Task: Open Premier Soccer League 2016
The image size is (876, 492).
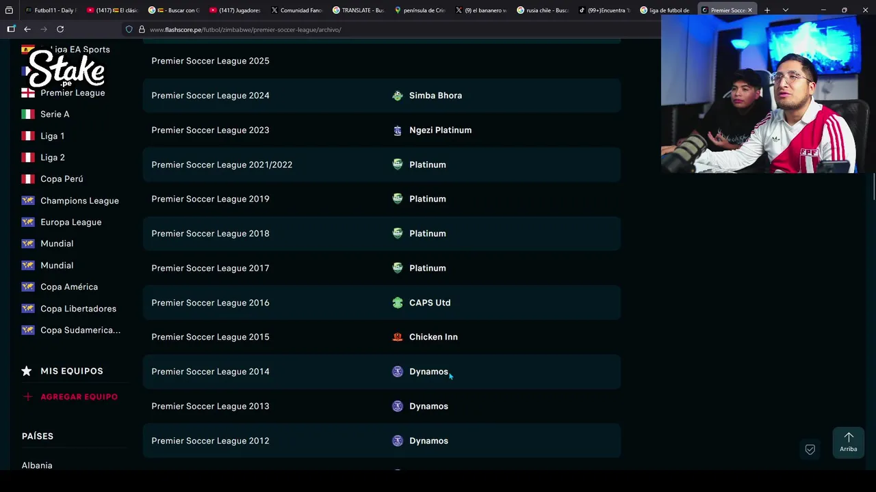Action: (210, 303)
